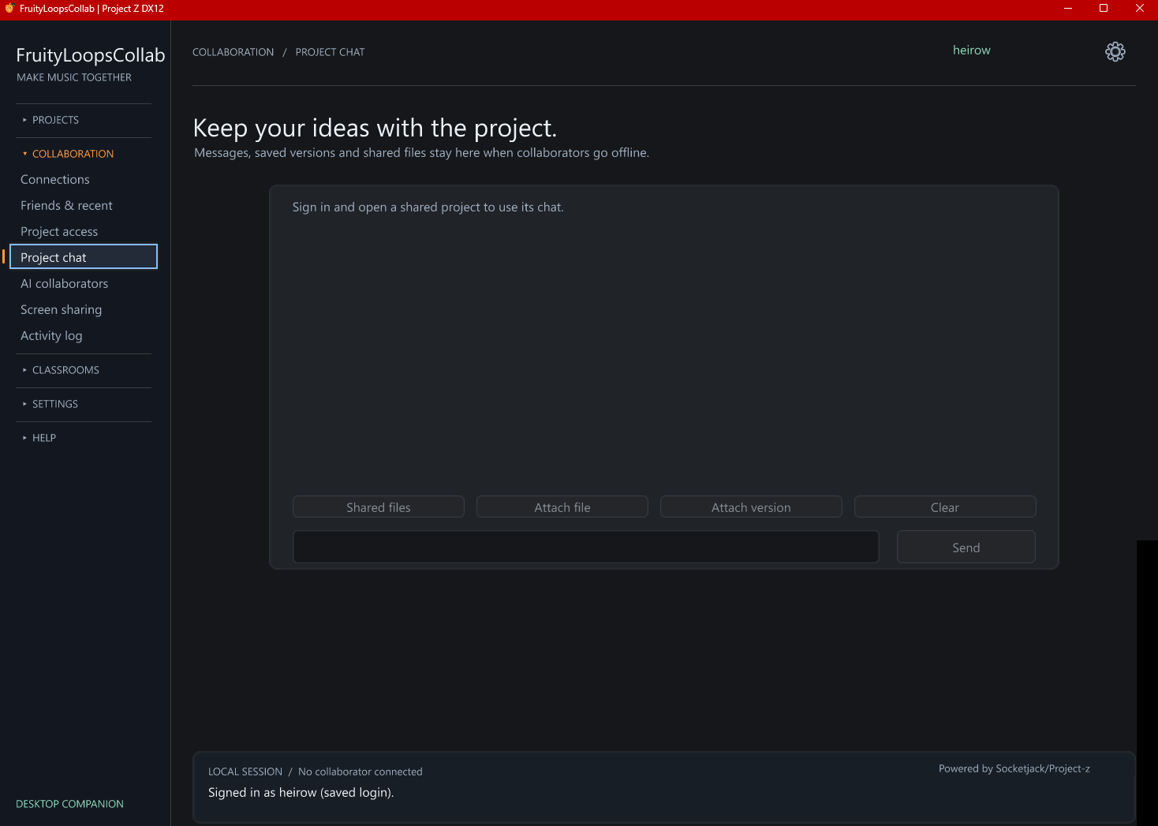1158x826 pixels.
Task: Open the settings gear icon
Action: click(1115, 51)
